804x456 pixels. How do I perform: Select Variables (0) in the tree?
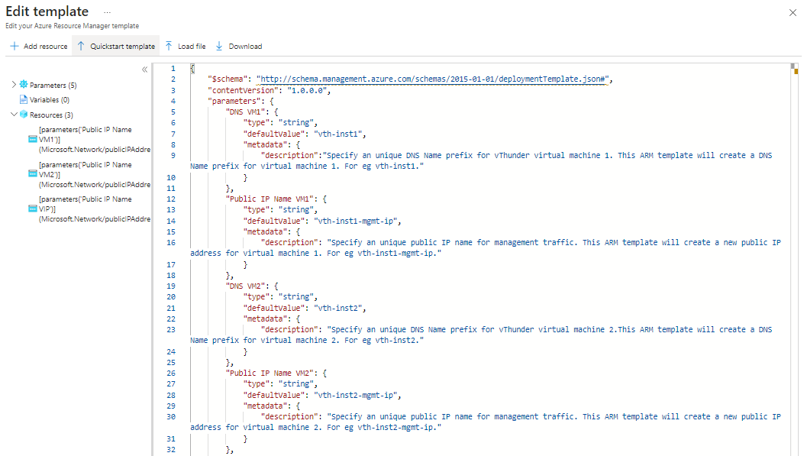pos(49,100)
